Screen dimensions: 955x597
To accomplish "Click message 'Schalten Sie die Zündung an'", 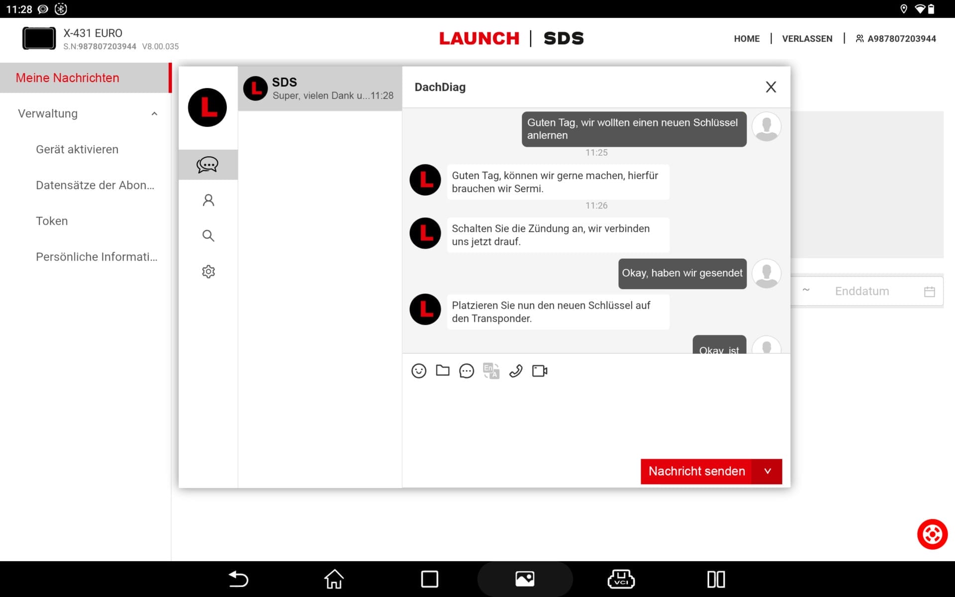I will 558,235.
